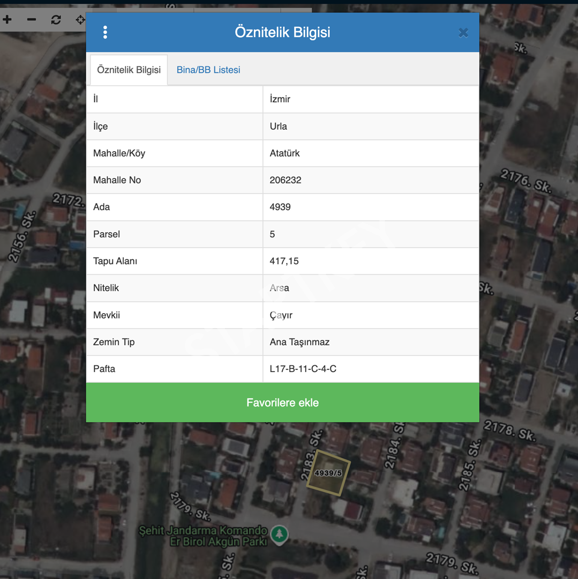
Task: Click the Şehit Jandarma Komando park label
Action: click(x=202, y=536)
